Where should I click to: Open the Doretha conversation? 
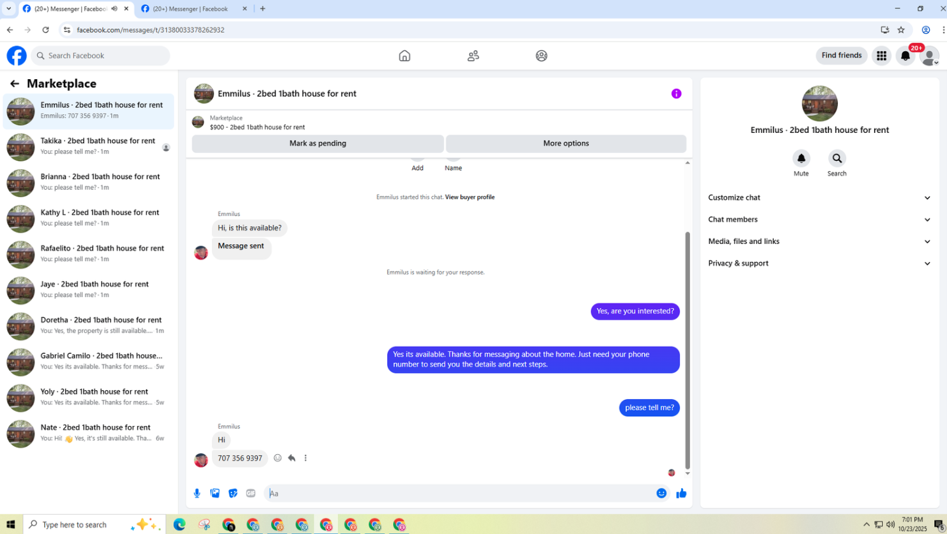(x=89, y=326)
